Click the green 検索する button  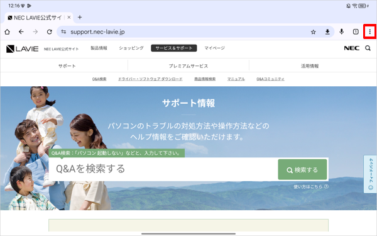click(x=302, y=169)
